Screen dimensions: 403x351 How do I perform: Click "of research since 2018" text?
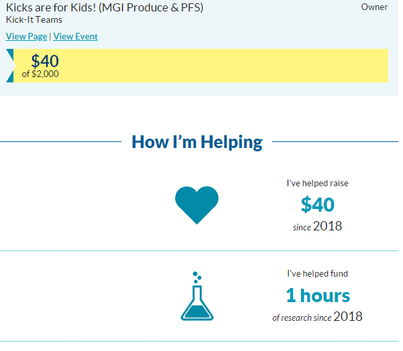pyautogui.click(x=317, y=317)
